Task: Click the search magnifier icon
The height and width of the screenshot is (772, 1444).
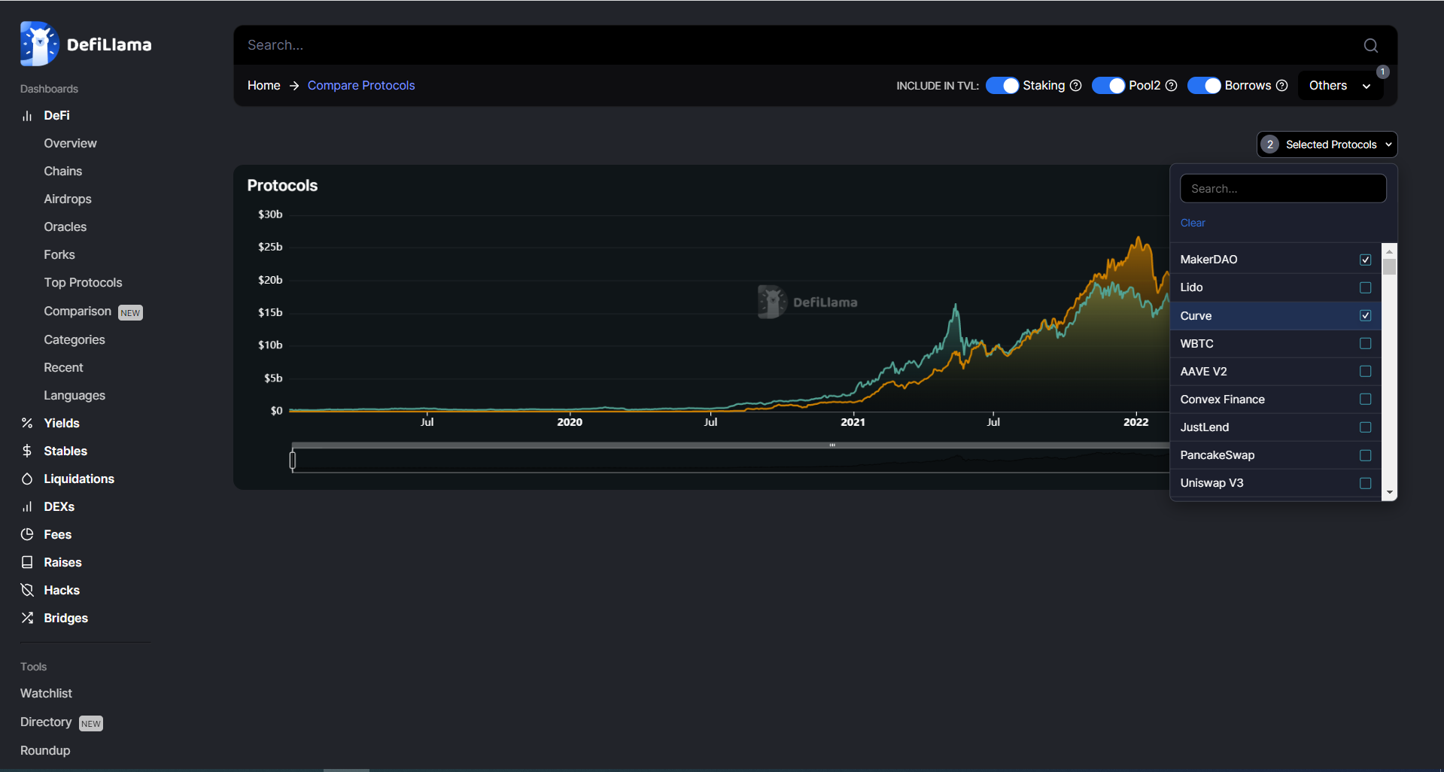Action: tap(1370, 46)
